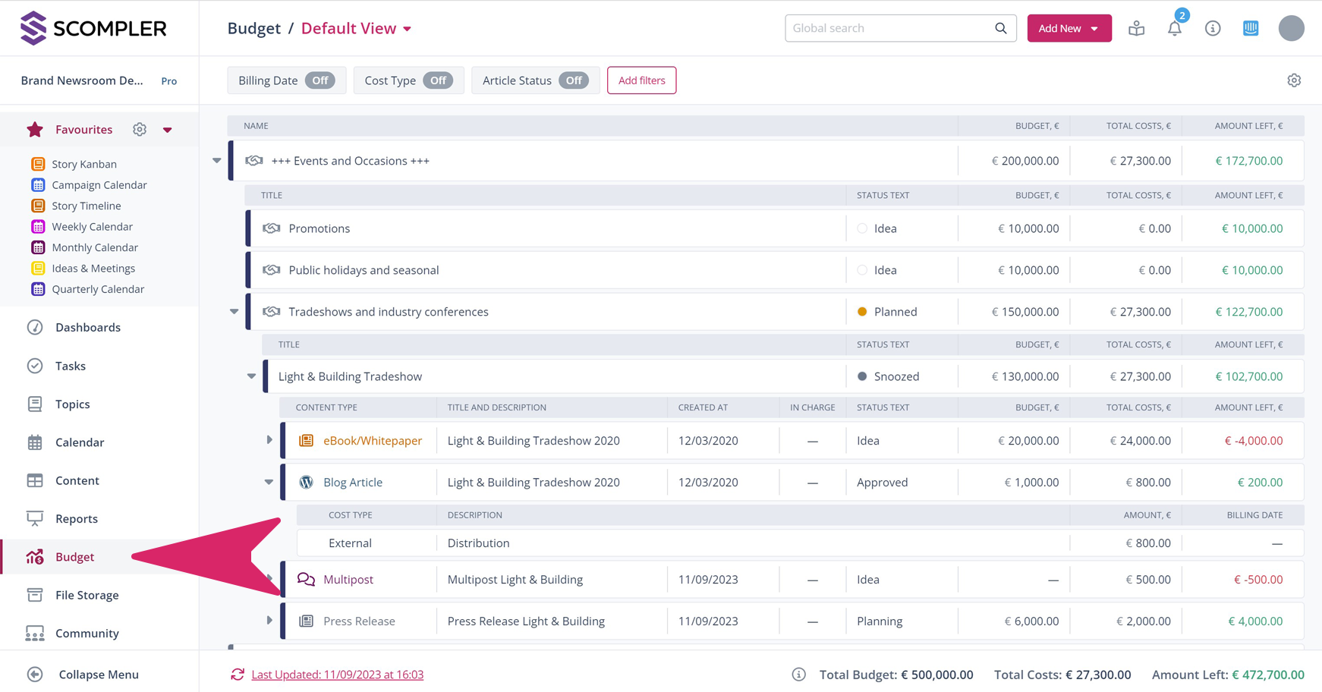Toggle the Billing Date filter

point(319,80)
